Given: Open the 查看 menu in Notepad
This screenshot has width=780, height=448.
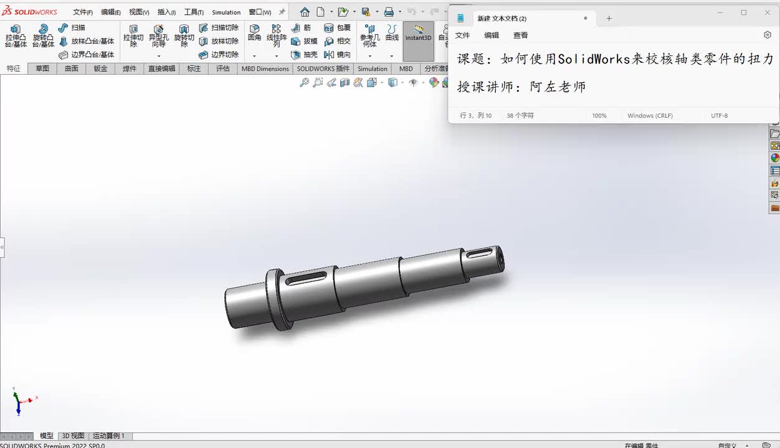Looking at the screenshot, I should (x=521, y=35).
